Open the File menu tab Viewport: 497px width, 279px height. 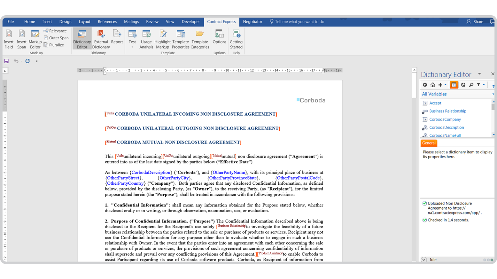[x=11, y=22]
